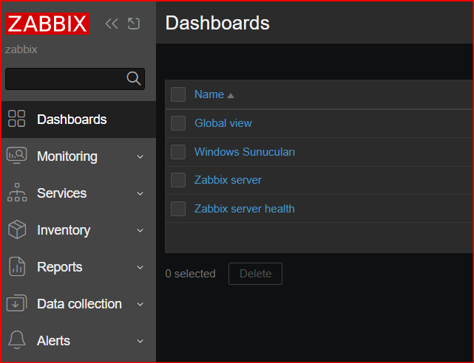The height and width of the screenshot is (363, 474).
Task: Click the Alerts bell icon
Action: click(x=16, y=340)
